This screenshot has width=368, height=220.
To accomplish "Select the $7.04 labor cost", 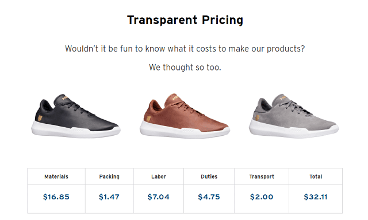I will coord(159,197).
